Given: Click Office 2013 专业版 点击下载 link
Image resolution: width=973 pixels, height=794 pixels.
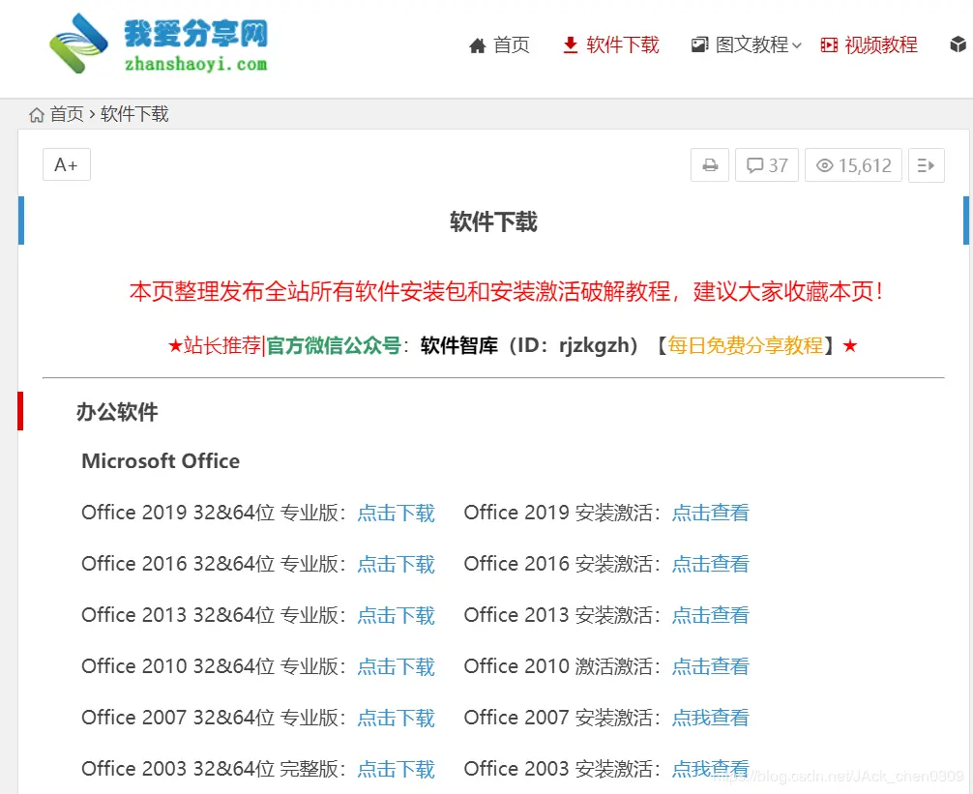Looking at the screenshot, I should pos(396,615).
